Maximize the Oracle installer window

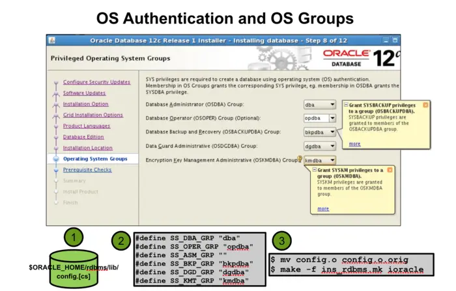tap(395, 40)
